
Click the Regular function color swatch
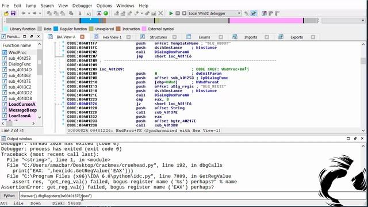pyautogui.click(x=56, y=29)
